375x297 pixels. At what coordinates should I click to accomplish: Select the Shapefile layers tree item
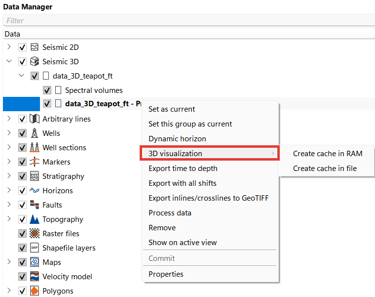pos(69,248)
